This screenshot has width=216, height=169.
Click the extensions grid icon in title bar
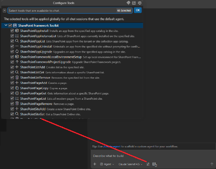click(x=134, y=3)
